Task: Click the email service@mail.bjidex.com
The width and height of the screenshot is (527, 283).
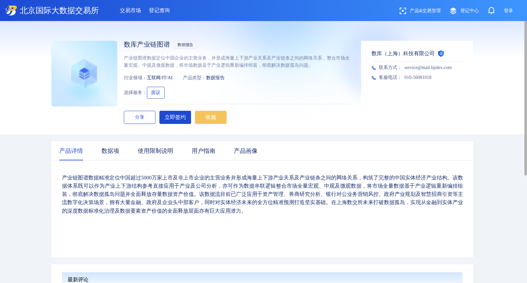Action: pyautogui.click(x=428, y=68)
